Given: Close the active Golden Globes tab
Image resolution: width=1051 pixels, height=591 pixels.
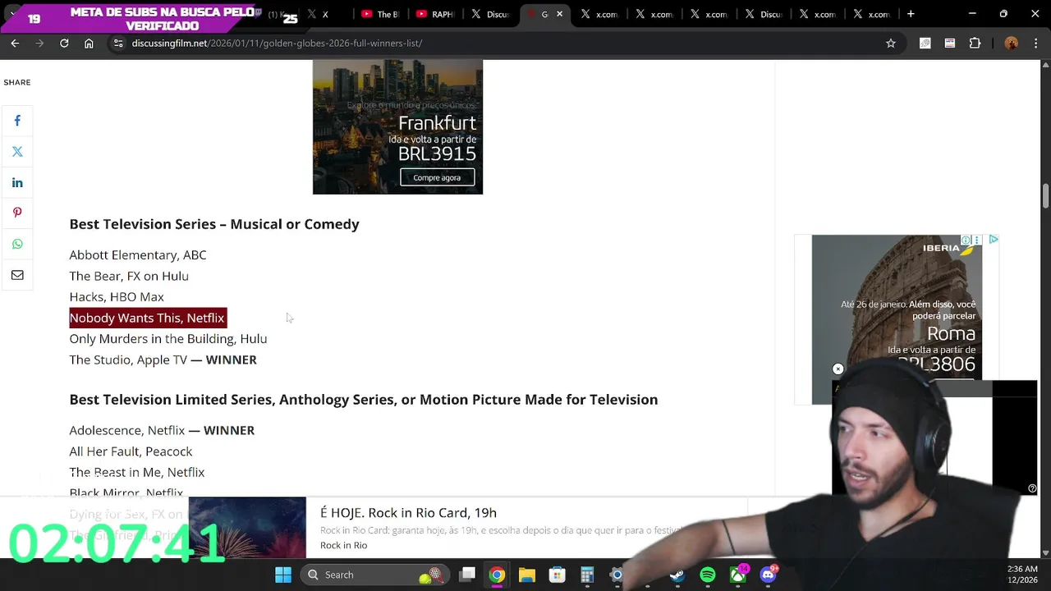Looking at the screenshot, I should [560, 14].
